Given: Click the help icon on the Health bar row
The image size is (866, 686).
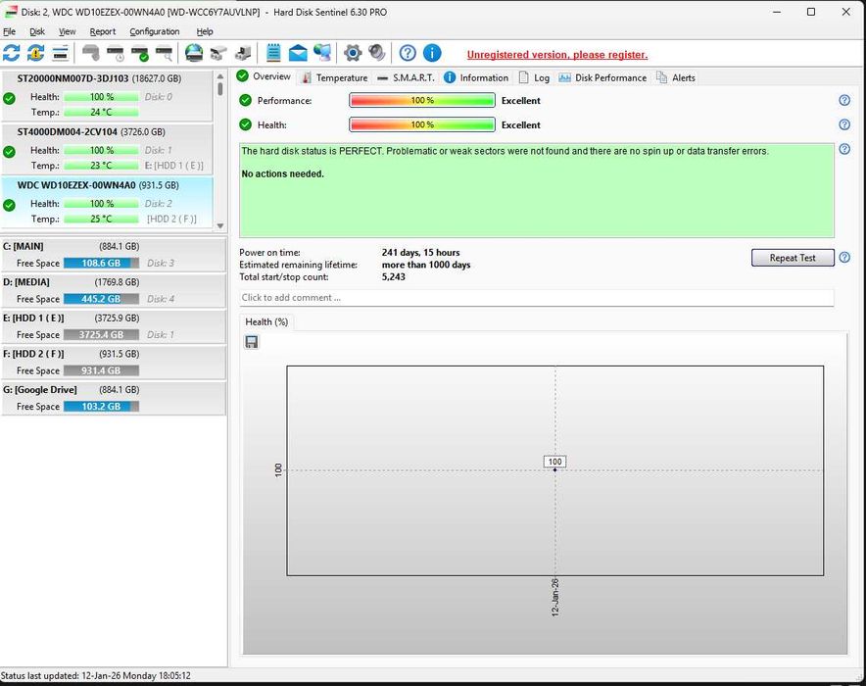Looking at the screenshot, I should (844, 124).
